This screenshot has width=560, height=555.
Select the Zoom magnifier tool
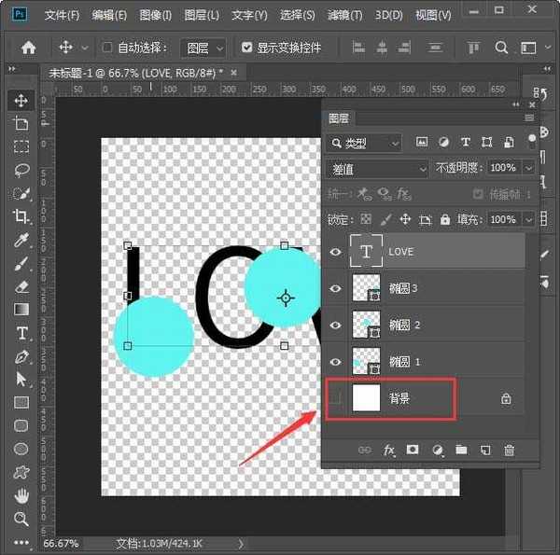[x=21, y=519]
